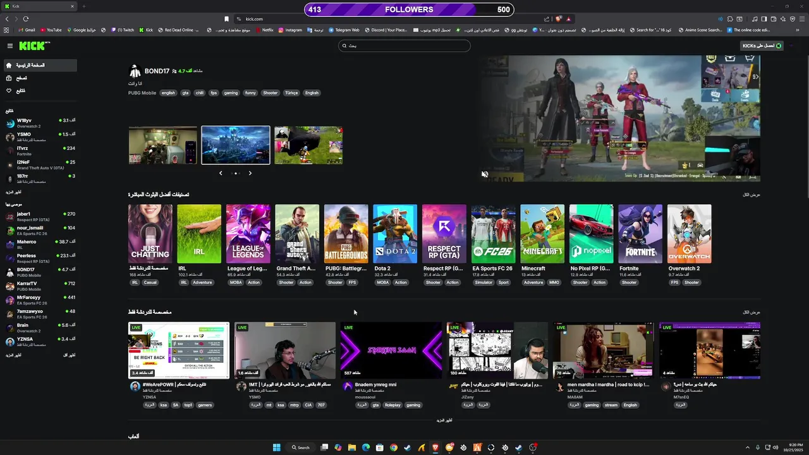Open followed channel YSMO in sidebar
This screenshot has height=455, width=809.
(40, 136)
